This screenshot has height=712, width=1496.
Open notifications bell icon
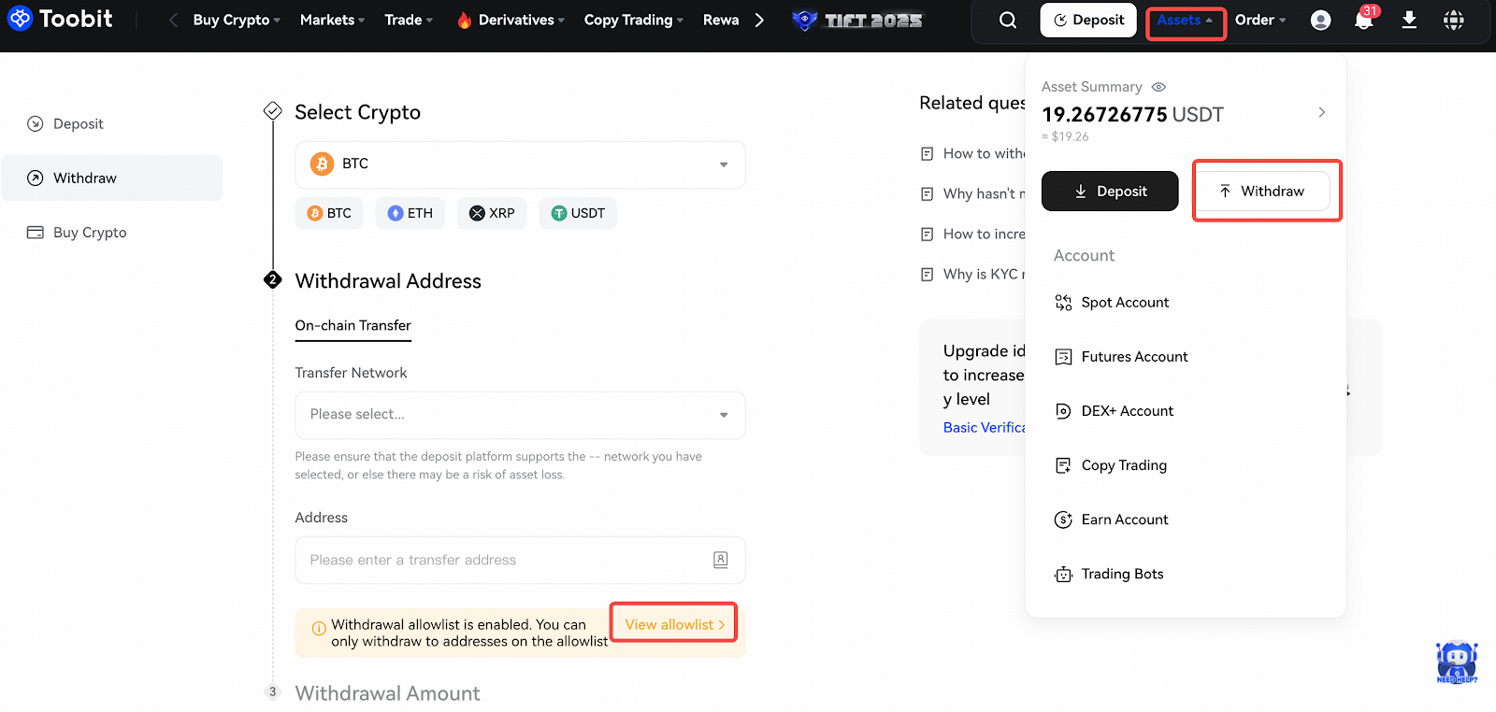click(1364, 20)
